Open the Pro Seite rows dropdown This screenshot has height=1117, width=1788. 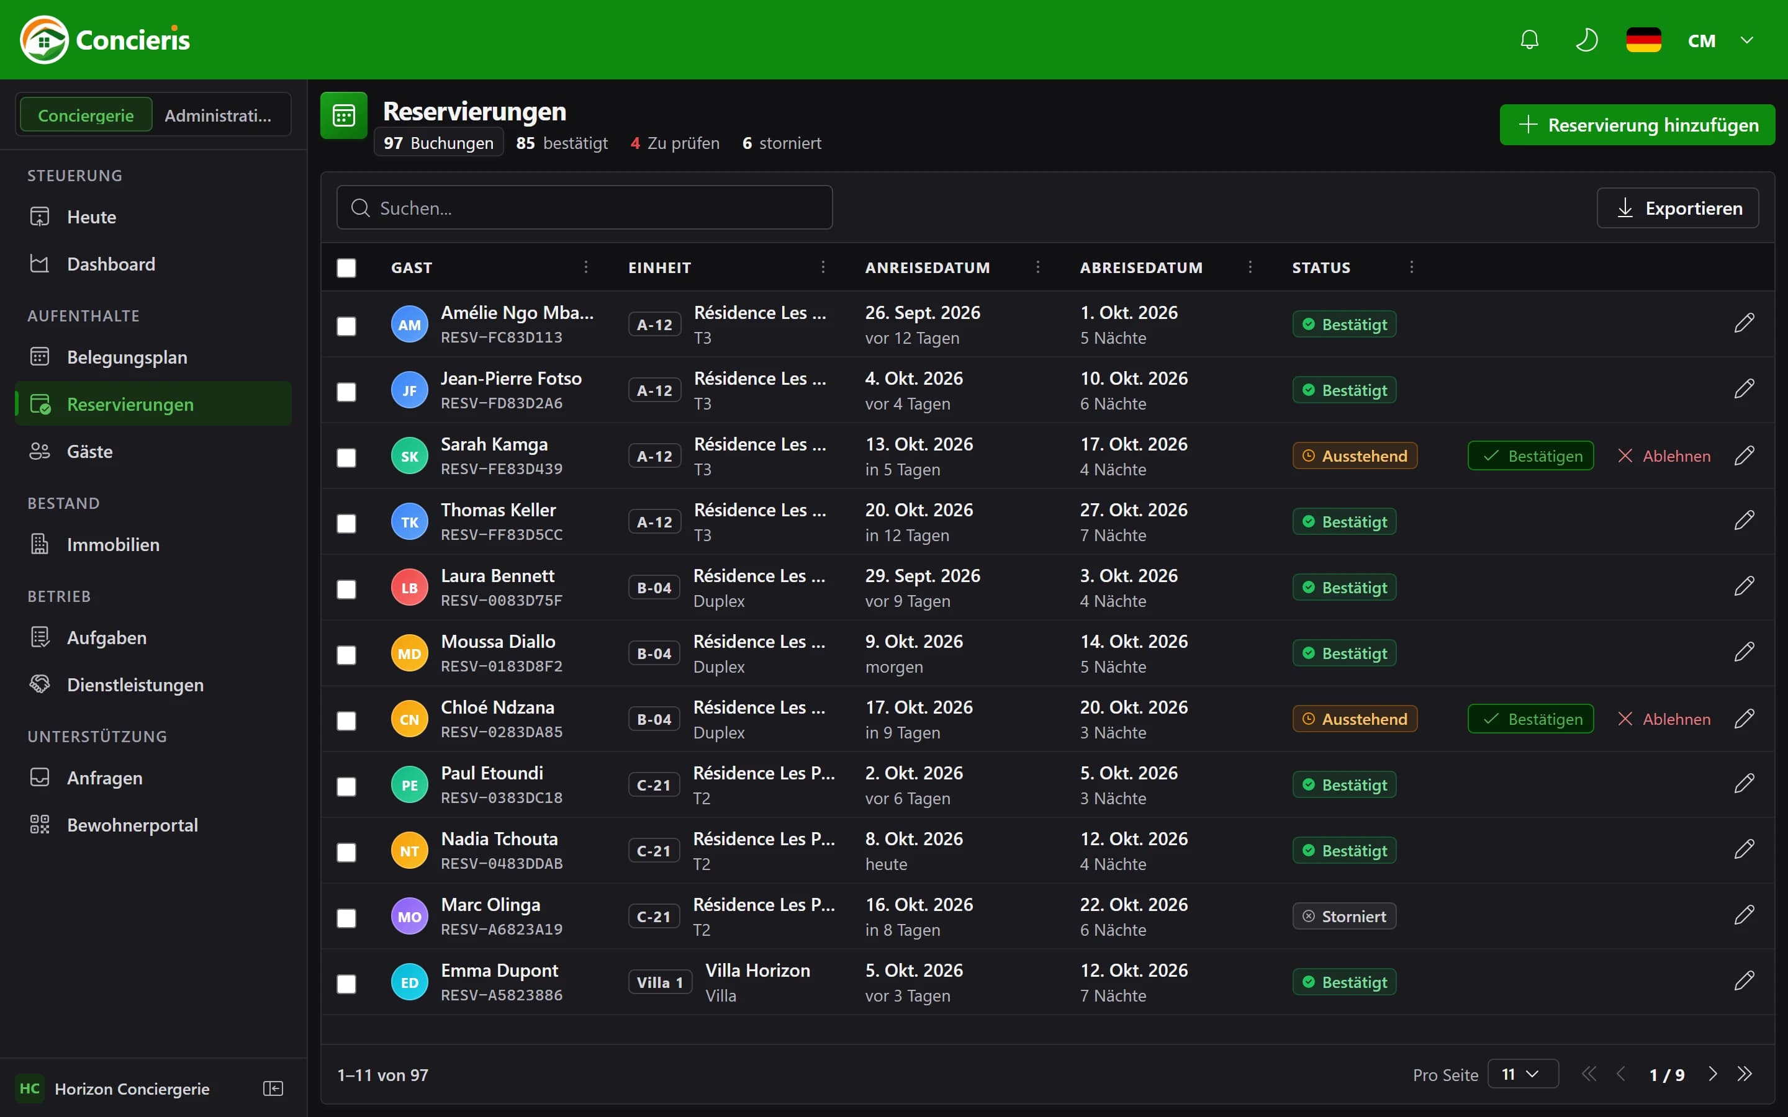[1522, 1074]
